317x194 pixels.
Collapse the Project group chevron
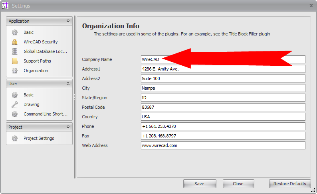pos(68,127)
